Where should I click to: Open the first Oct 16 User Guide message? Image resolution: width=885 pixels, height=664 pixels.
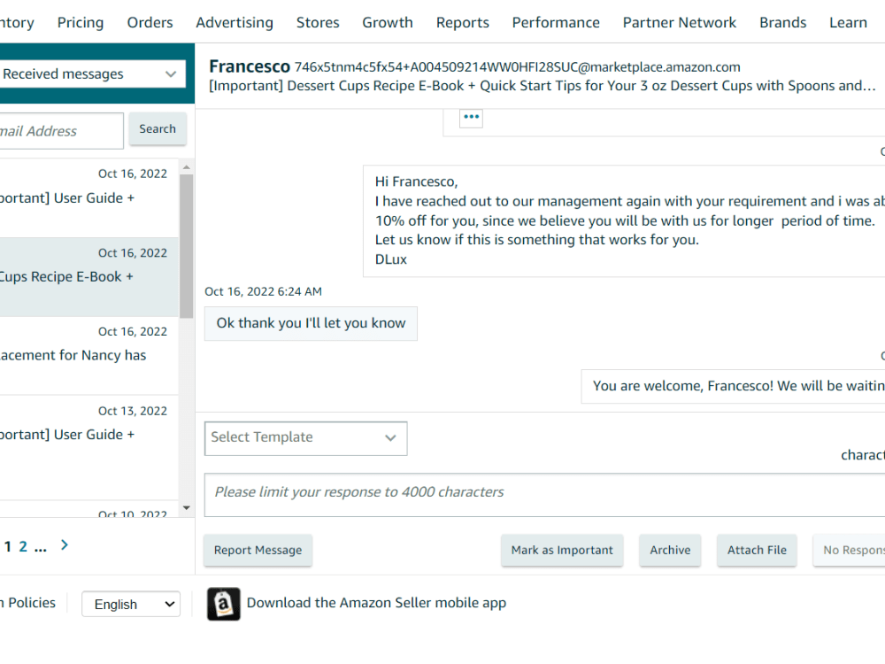pyautogui.click(x=89, y=197)
